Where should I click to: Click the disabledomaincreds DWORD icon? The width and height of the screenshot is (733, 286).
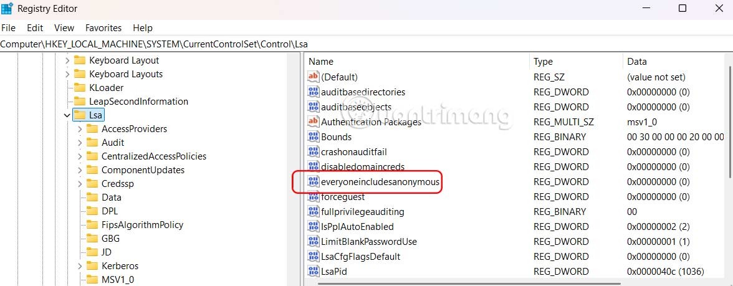tap(313, 166)
